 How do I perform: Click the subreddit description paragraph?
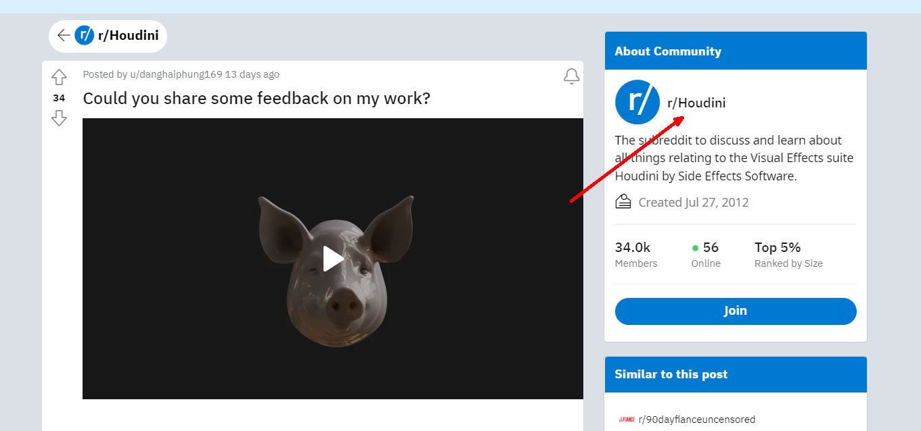pyautogui.click(x=734, y=158)
